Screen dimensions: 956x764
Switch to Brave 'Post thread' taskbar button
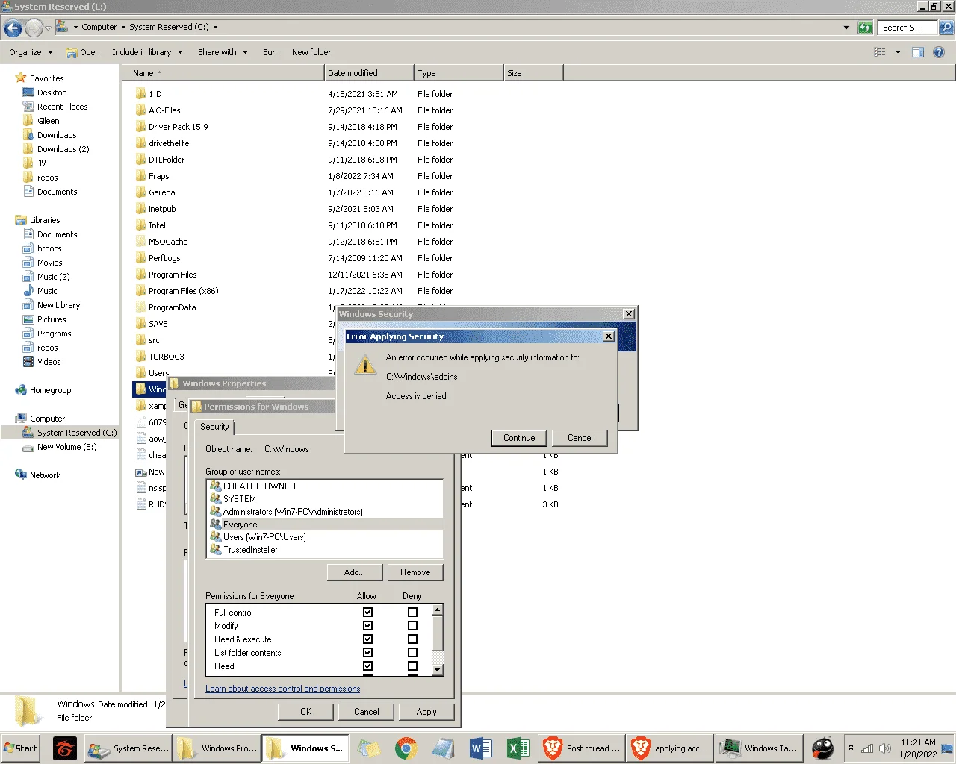click(x=582, y=748)
